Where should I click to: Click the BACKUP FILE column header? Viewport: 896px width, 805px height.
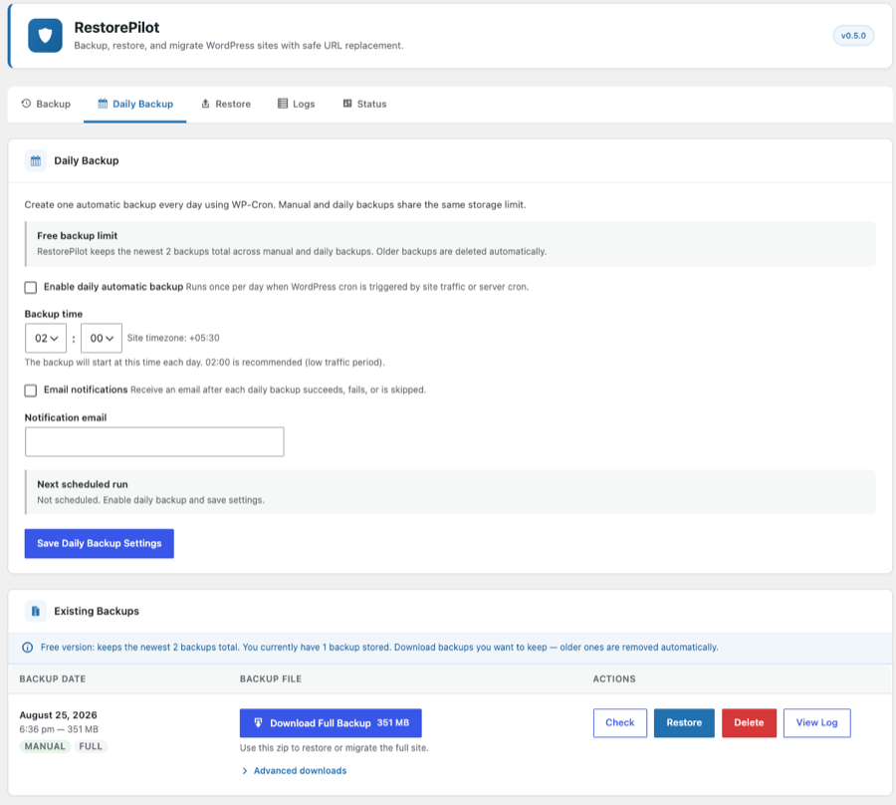pyautogui.click(x=271, y=678)
